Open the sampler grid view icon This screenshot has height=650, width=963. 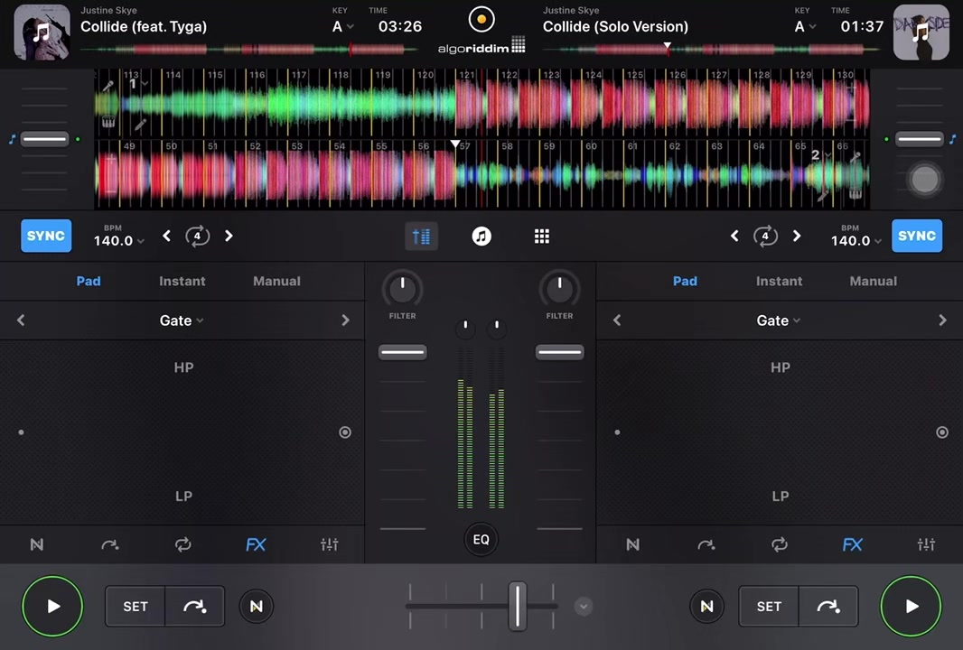click(542, 237)
